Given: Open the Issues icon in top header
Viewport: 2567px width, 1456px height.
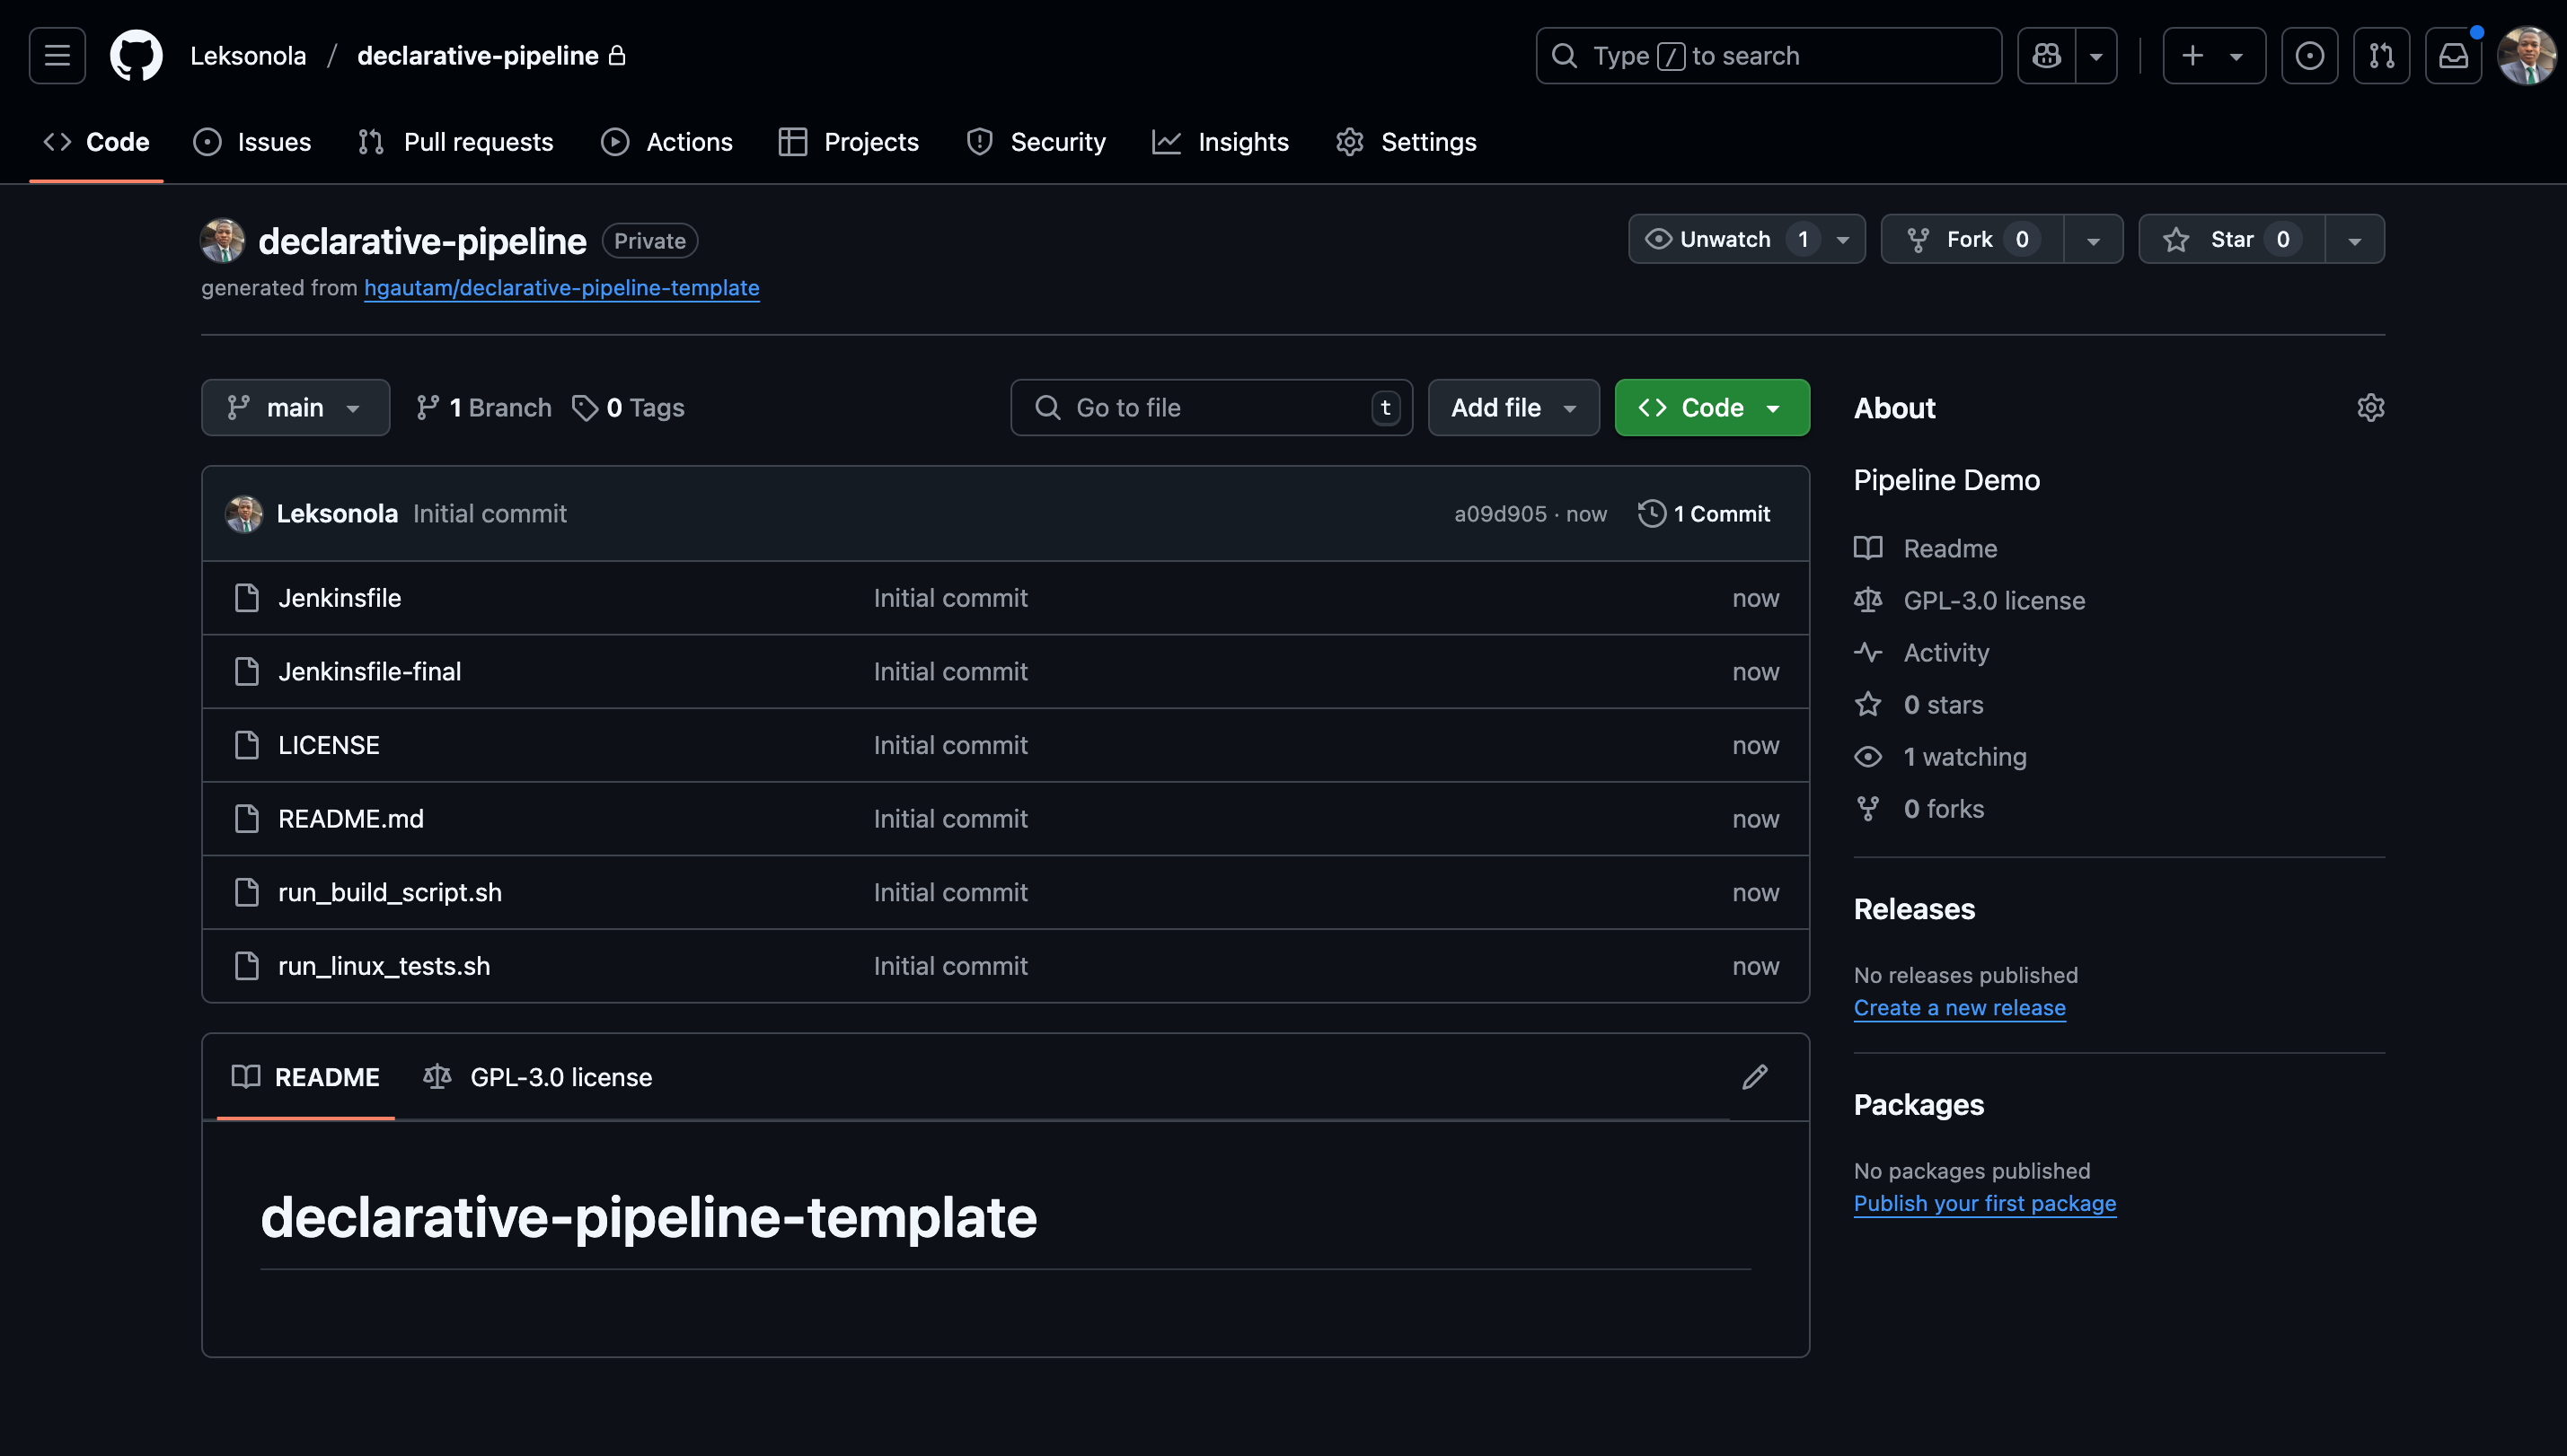Looking at the screenshot, I should pyautogui.click(x=2309, y=56).
